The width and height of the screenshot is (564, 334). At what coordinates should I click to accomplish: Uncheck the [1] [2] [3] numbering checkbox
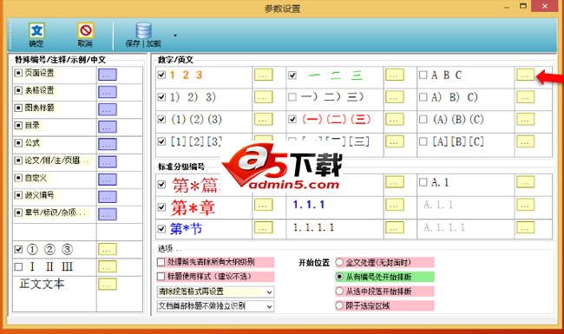tap(161, 141)
